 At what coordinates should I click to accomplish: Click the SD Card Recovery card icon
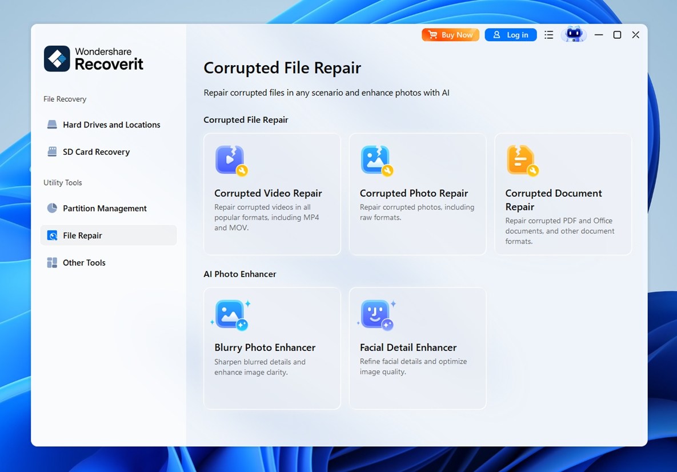(x=52, y=151)
